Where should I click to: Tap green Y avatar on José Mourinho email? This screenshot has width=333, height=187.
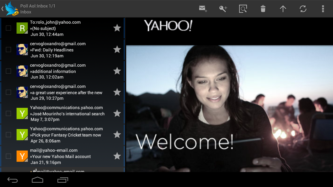22,113
